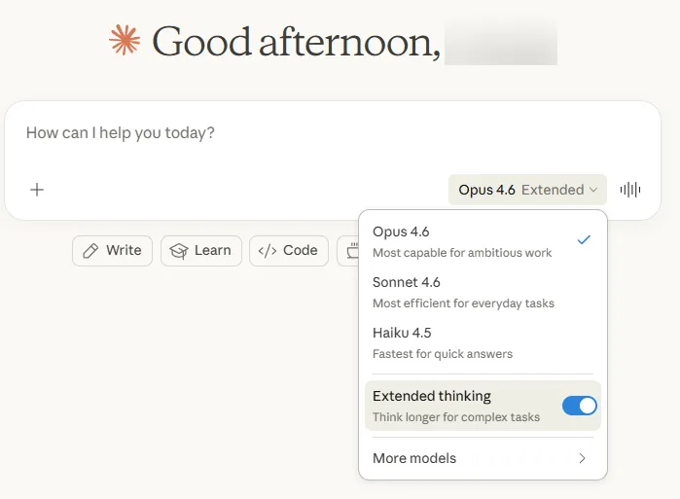Click the Extended thinking row label
Screen dimensions: 680x499
click(432, 397)
